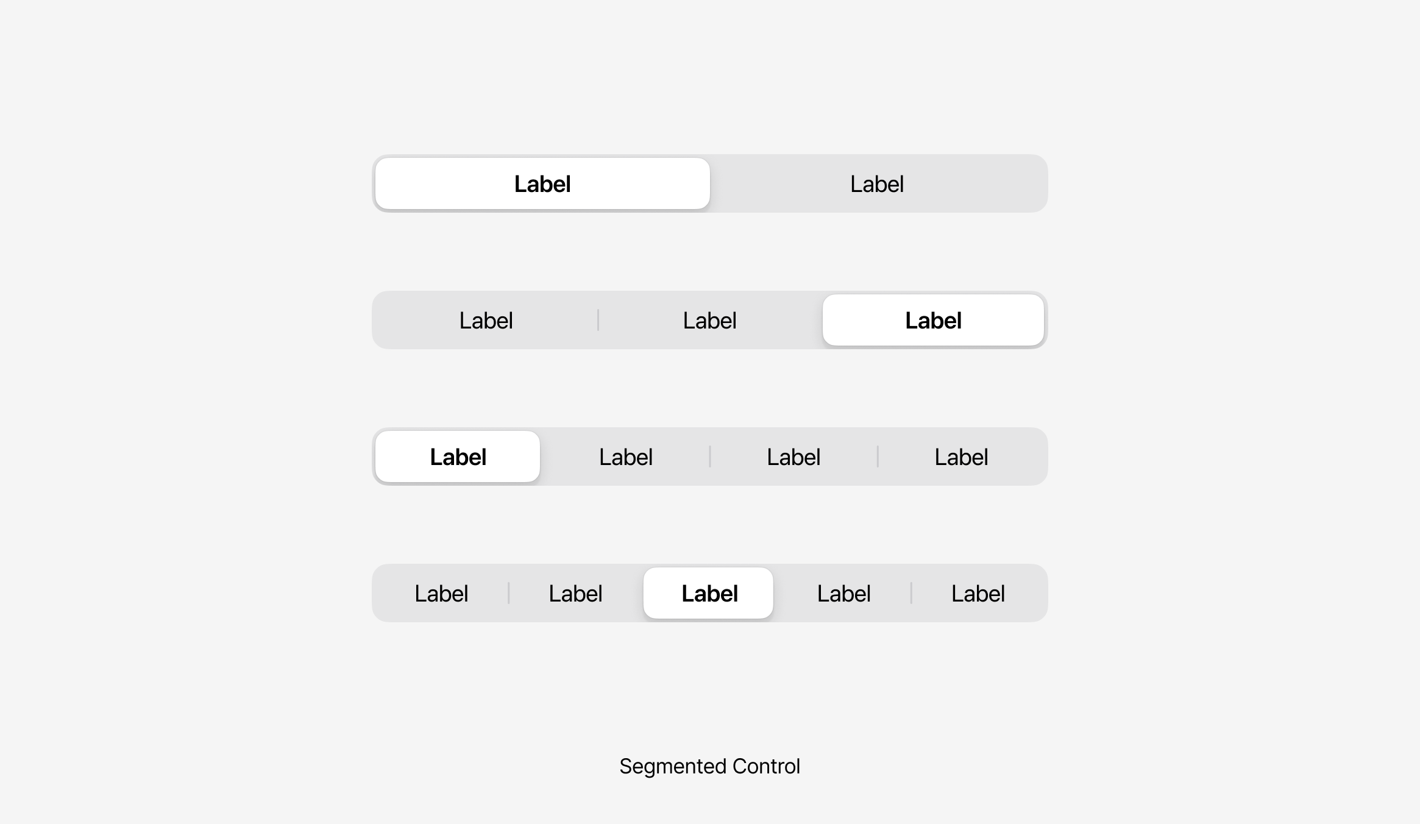
Task: Click divider between second and third four-segment Labels
Action: tap(710, 456)
